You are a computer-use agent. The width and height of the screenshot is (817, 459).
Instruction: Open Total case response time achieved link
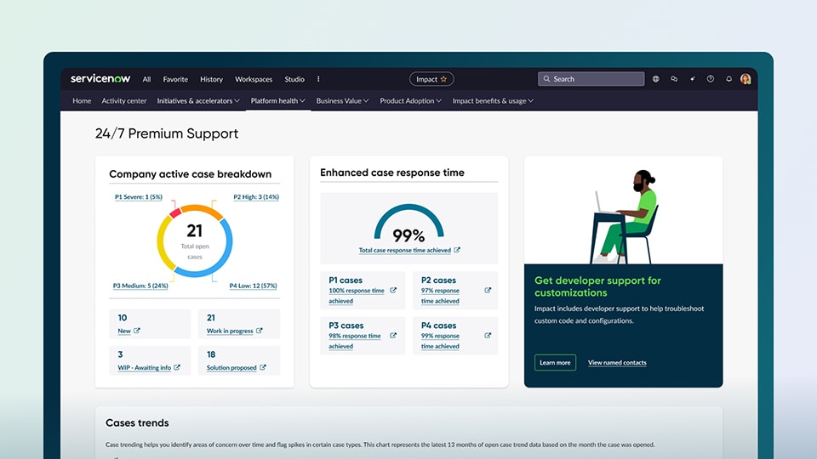[x=405, y=251]
